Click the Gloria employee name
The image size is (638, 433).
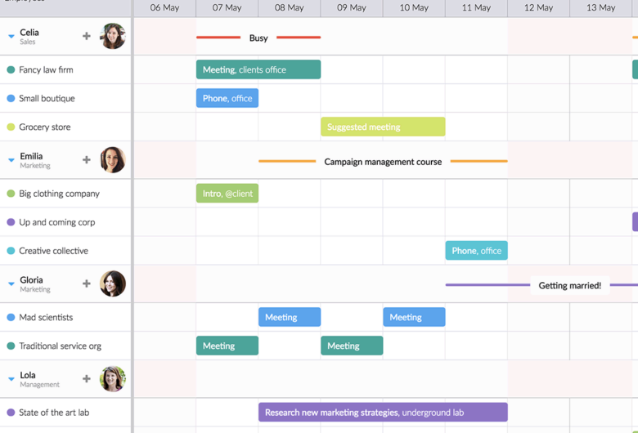31,279
